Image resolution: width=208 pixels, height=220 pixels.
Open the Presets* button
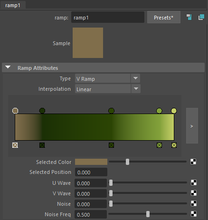[x=164, y=17]
